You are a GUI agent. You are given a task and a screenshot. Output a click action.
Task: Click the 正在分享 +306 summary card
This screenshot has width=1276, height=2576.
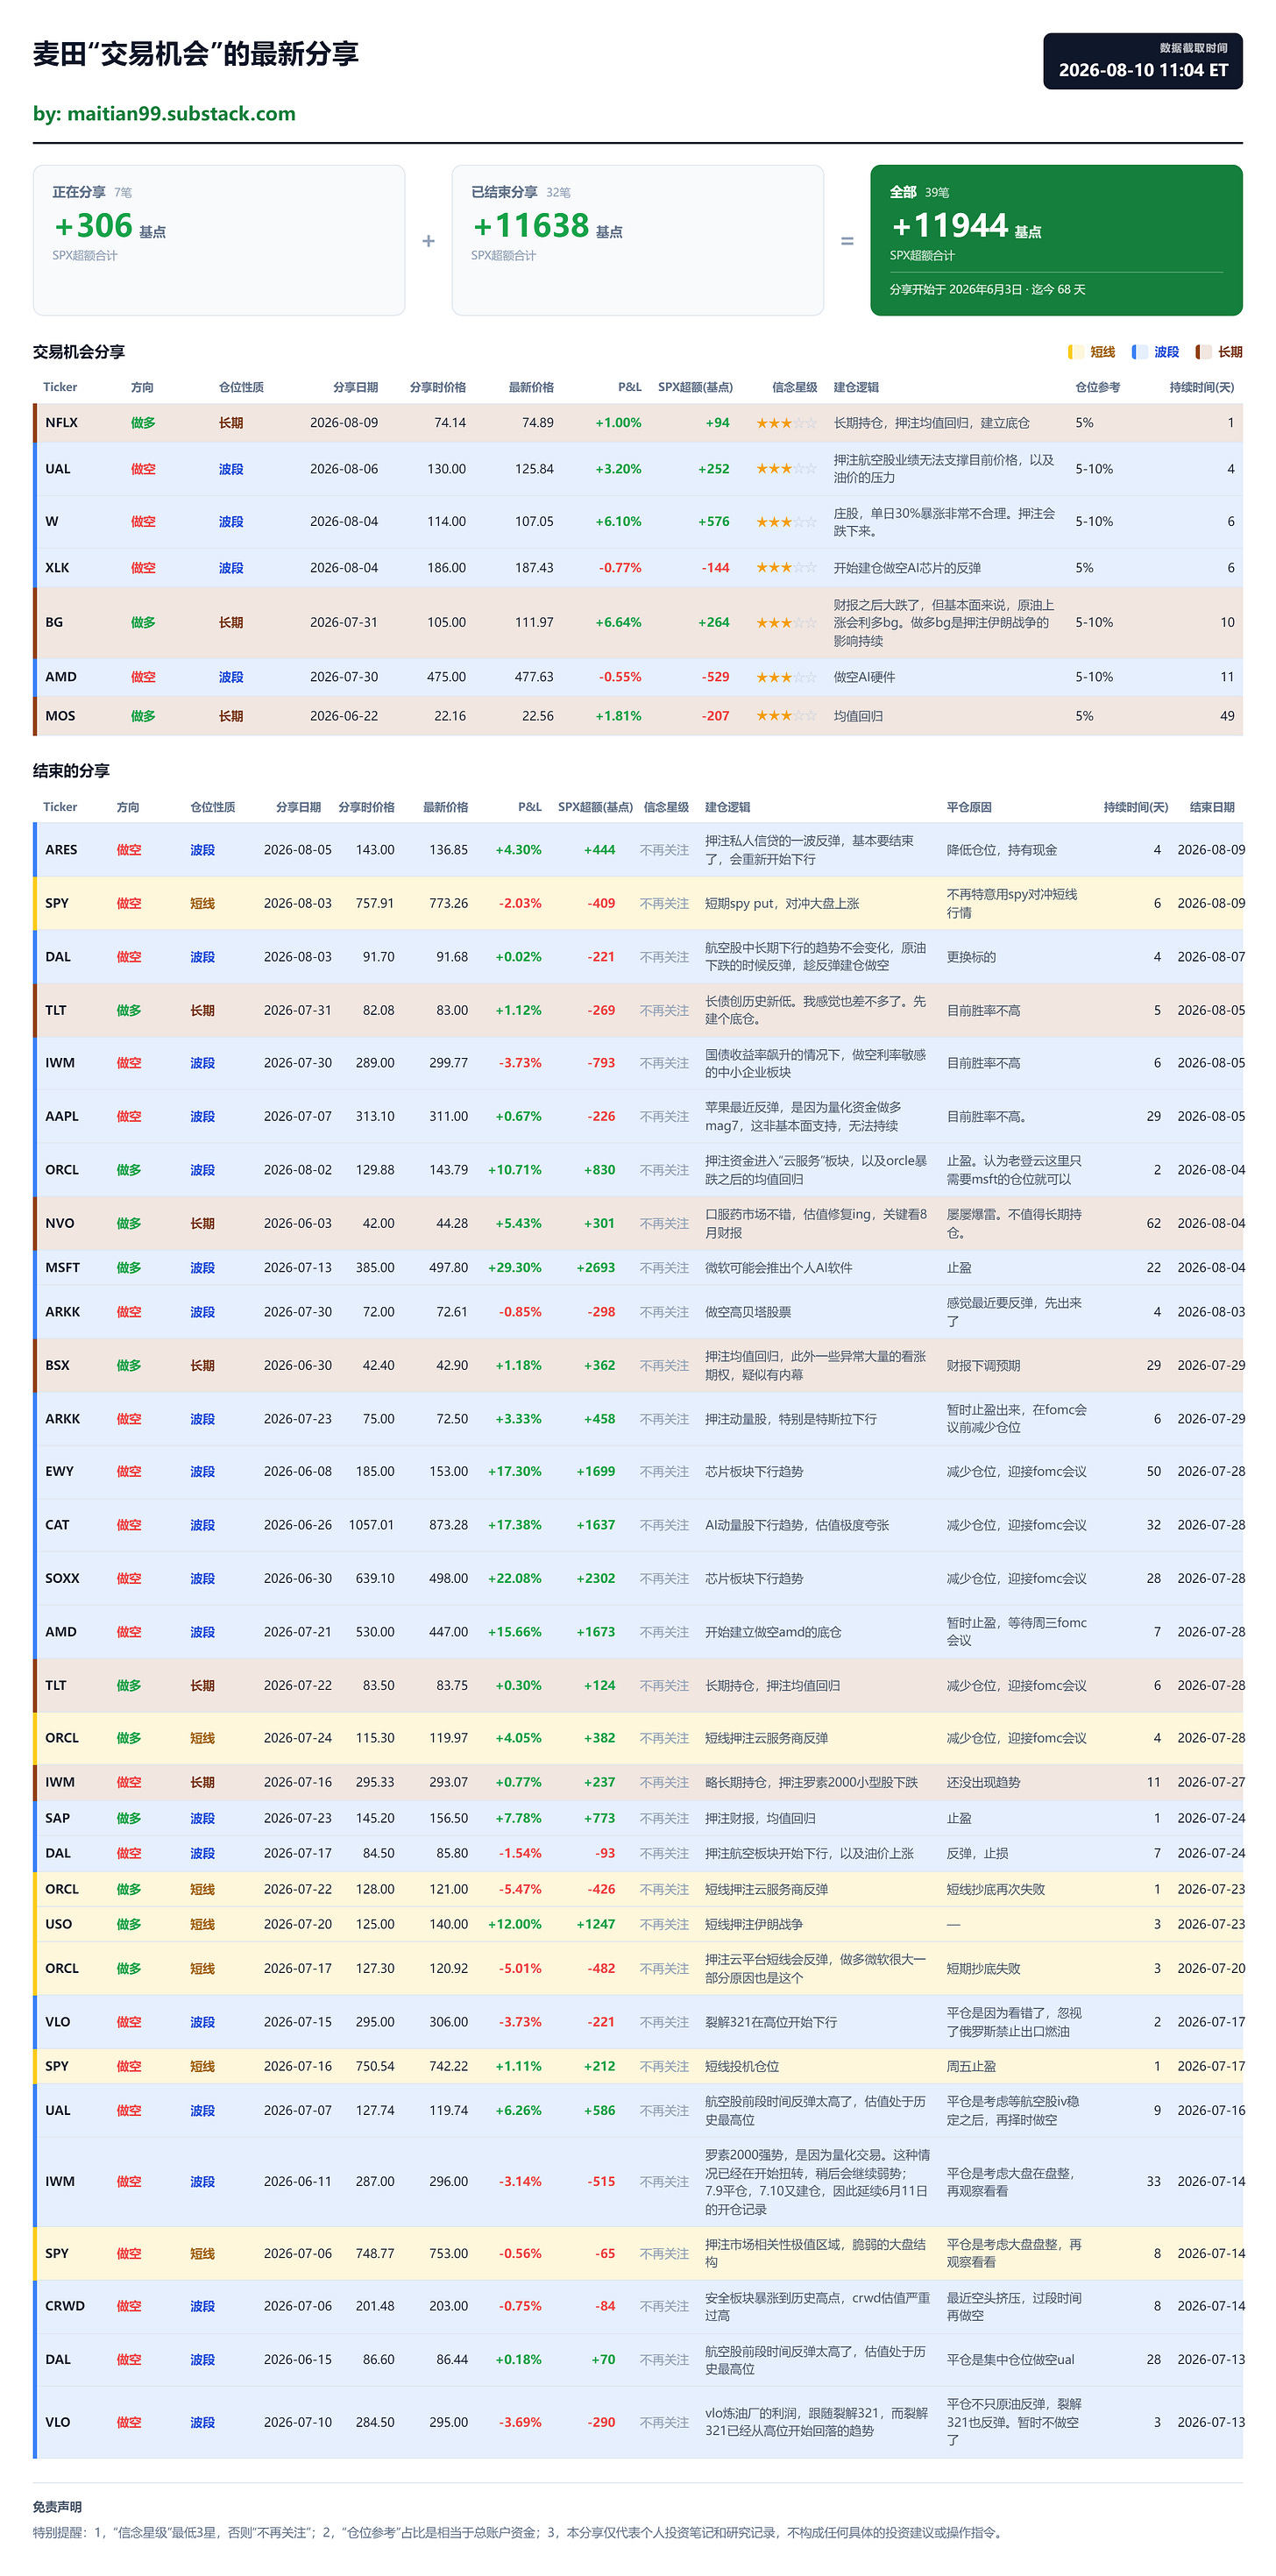click(x=219, y=240)
